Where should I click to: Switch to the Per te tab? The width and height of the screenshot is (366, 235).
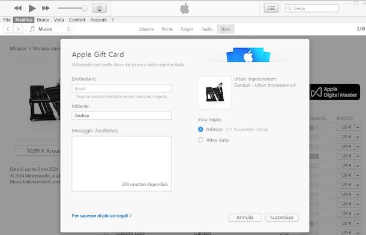167,29
